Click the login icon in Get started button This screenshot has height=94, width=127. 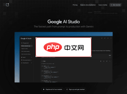coord(111,5)
